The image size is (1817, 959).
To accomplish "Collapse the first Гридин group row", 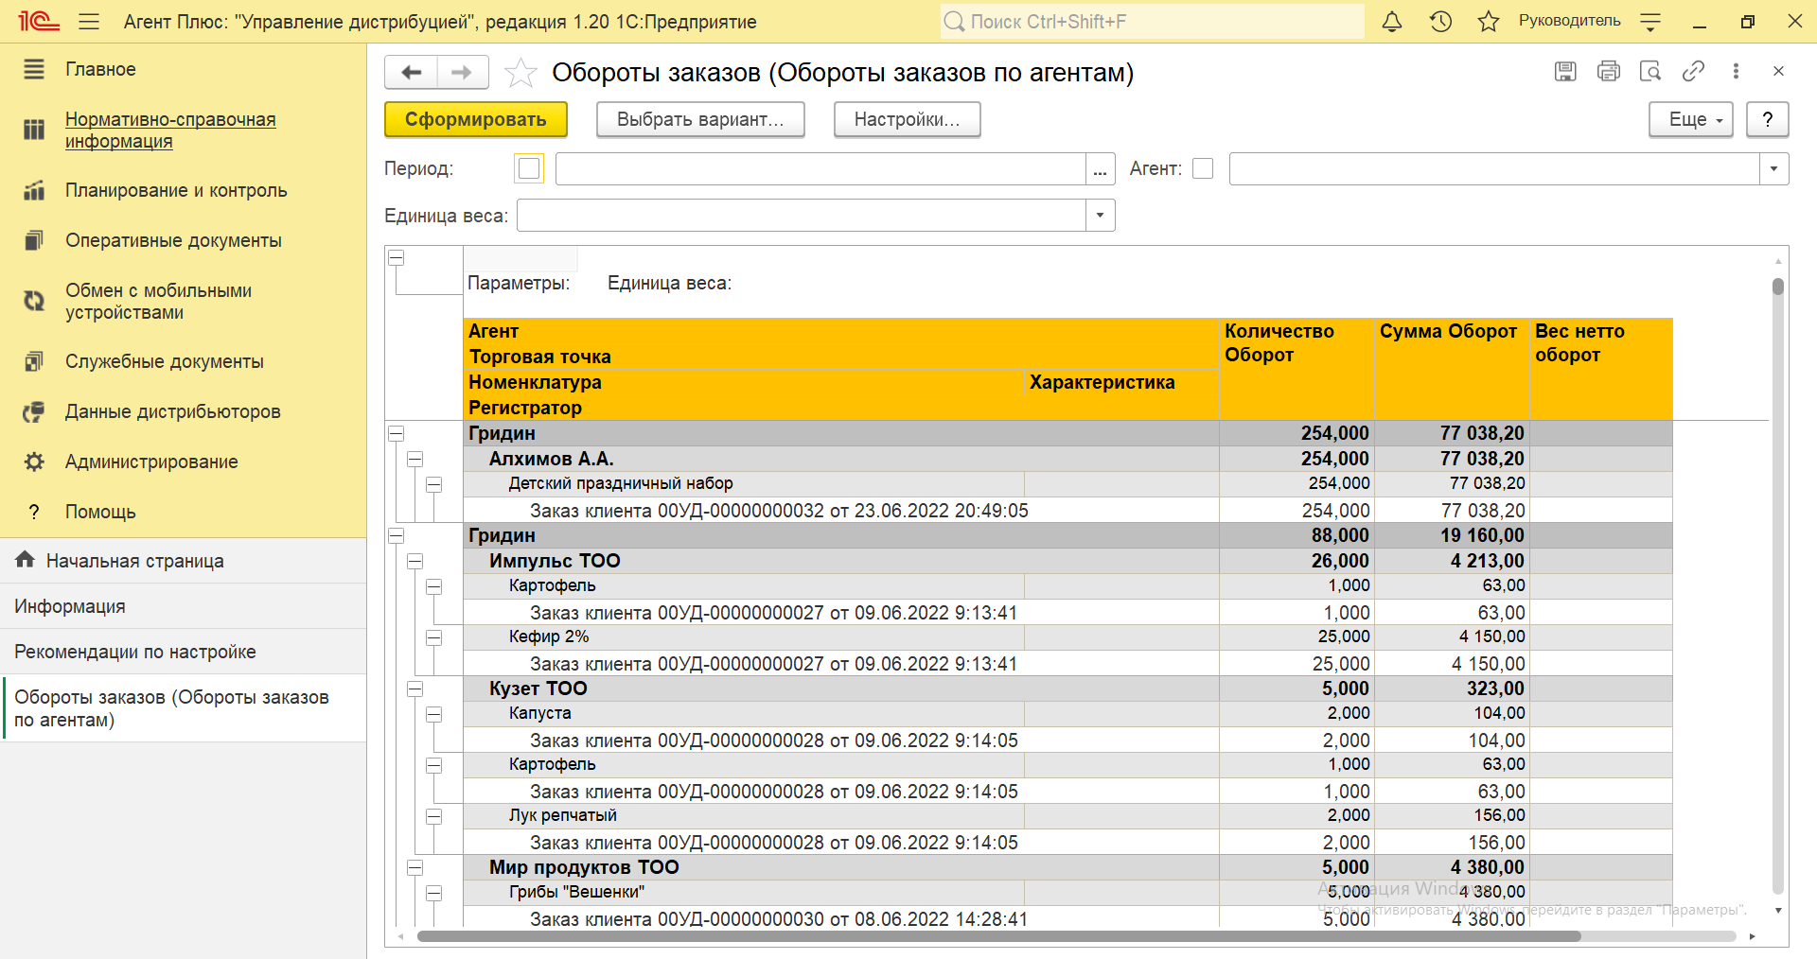I will point(397,433).
